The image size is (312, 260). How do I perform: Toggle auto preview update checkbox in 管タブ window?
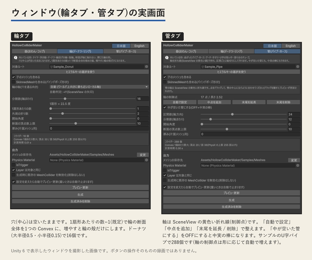165,187
